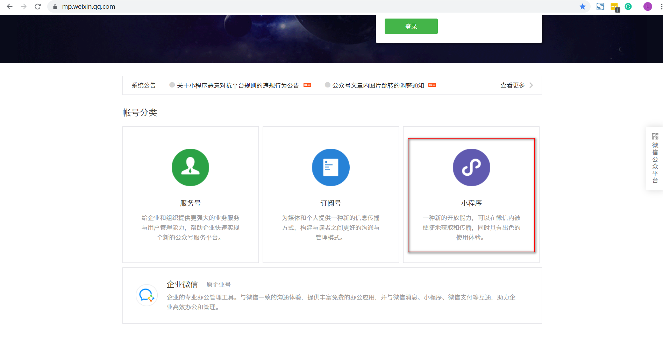Click the bullet before 公众号文章内图片跳转 notice
The height and width of the screenshot is (337, 663).
(328, 85)
